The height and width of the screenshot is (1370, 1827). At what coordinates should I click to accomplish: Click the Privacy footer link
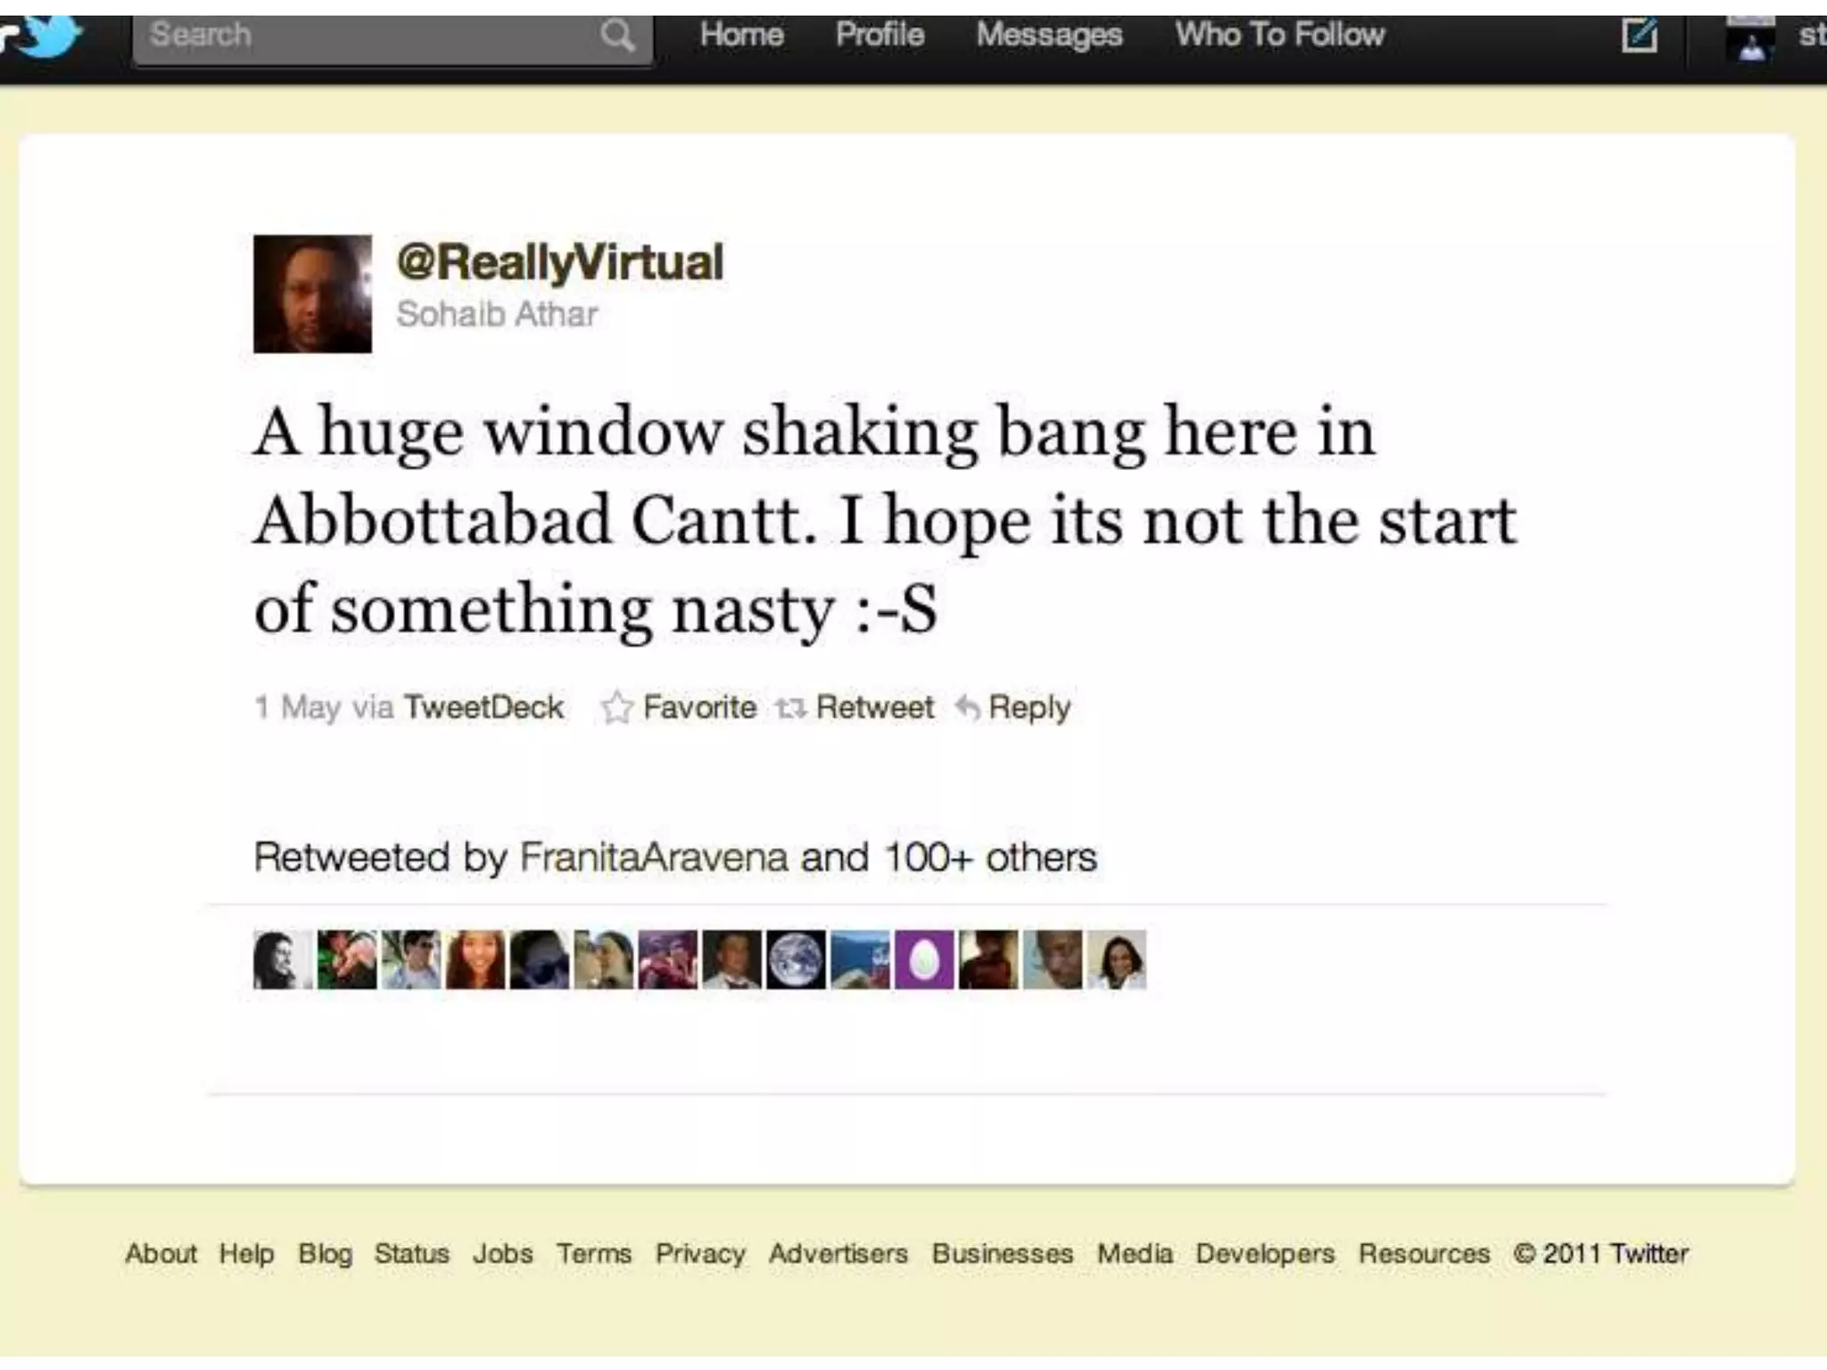point(700,1254)
